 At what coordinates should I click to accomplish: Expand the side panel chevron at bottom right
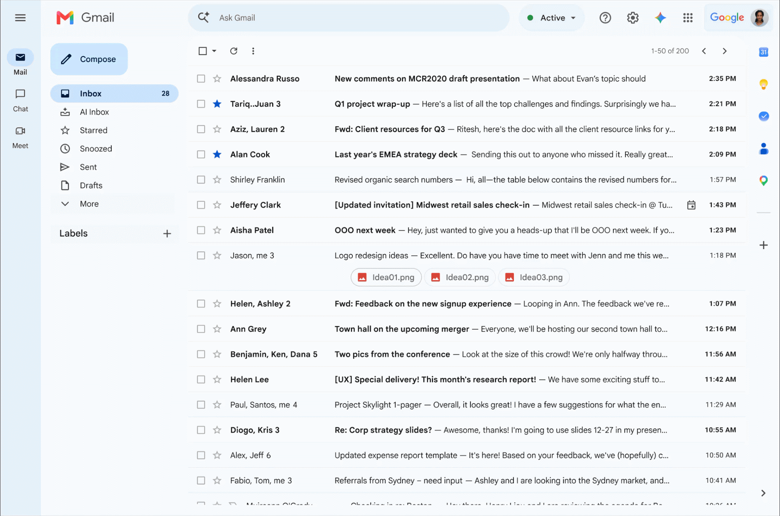coord(763,493)
